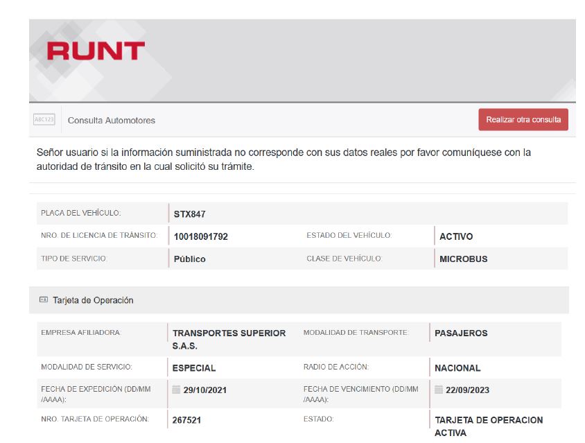Image resolution: width=585 pixels, height=443 pixels.
Task: Click the TARJETA DE OPERACION ACTIVA status
Action: [x=488, y=426]
